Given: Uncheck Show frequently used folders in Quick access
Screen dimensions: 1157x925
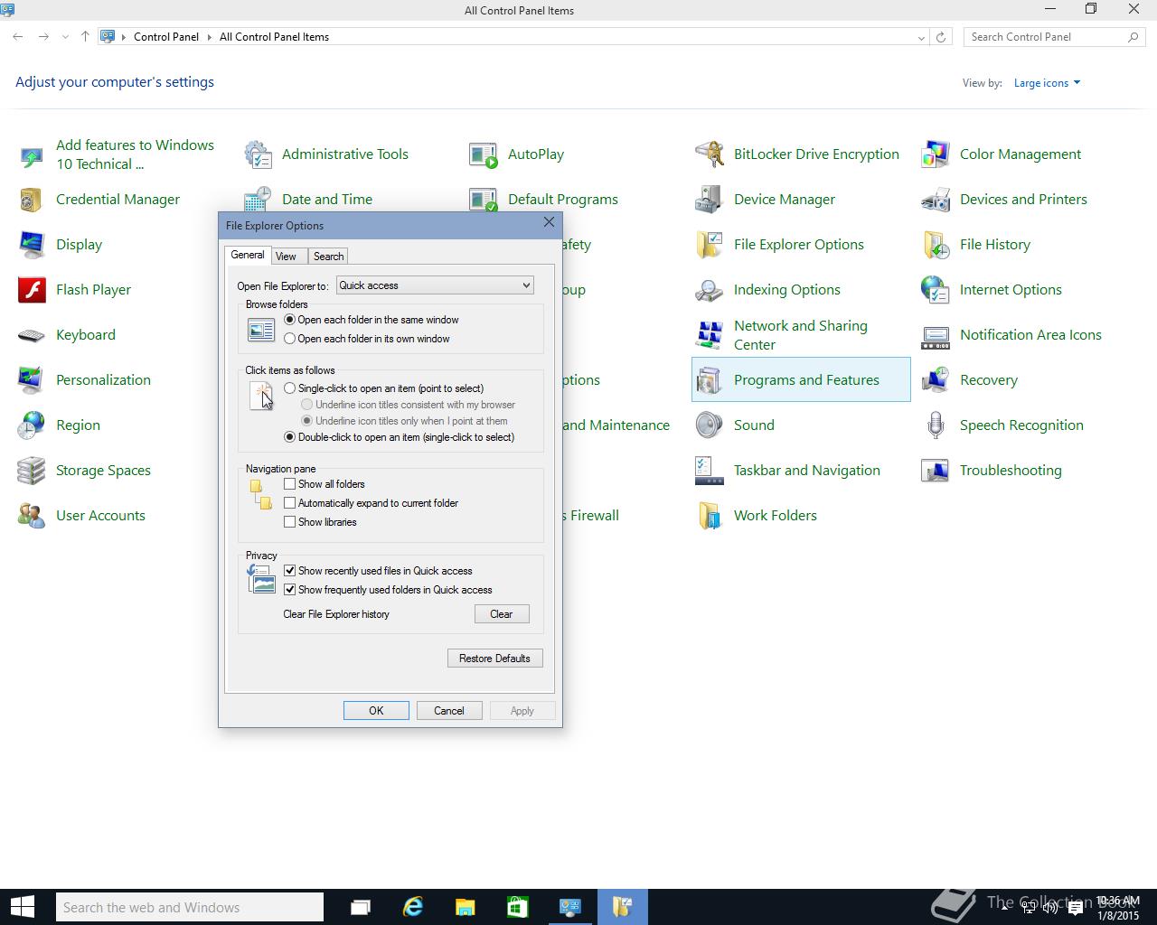Looking at the screenshot, I should point(290,590).
